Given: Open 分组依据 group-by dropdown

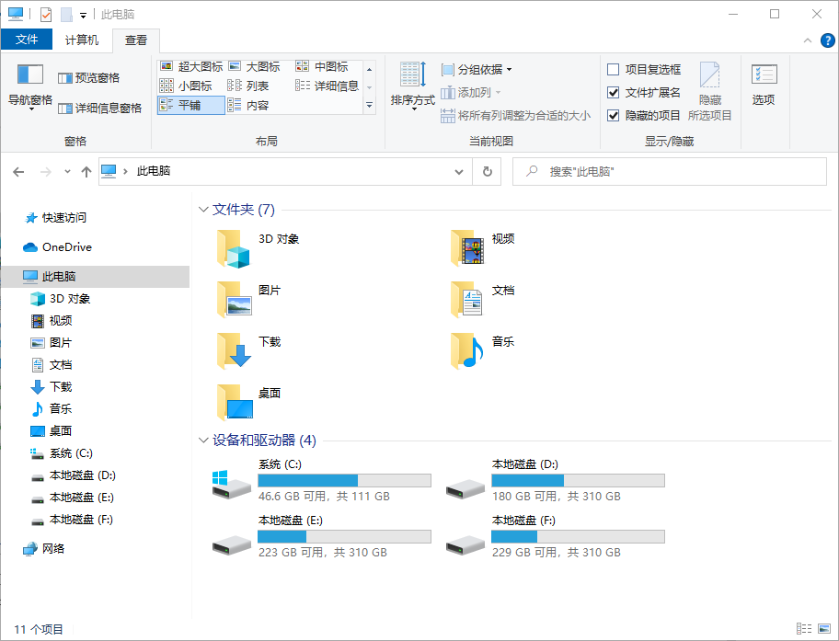Looking at the screenshot, I should [477, 70].
